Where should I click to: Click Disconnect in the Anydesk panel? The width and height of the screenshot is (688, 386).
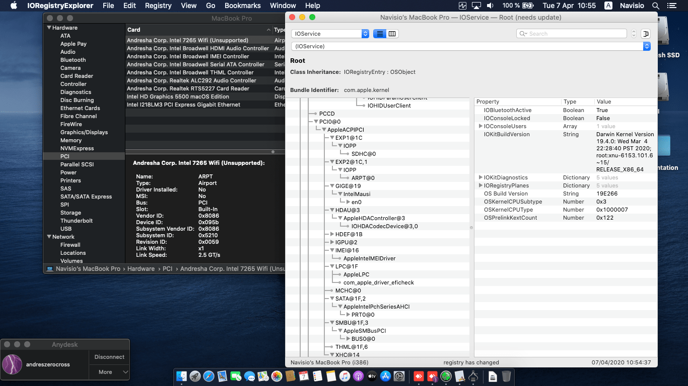(109, 357)
